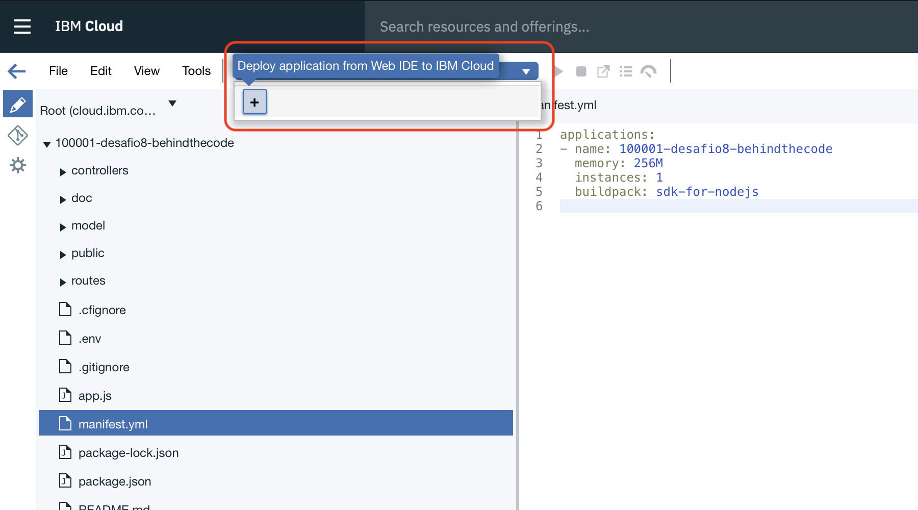Select the pencil editor sidebar icon
918x510 pixels.
click(x=18, y=104)
